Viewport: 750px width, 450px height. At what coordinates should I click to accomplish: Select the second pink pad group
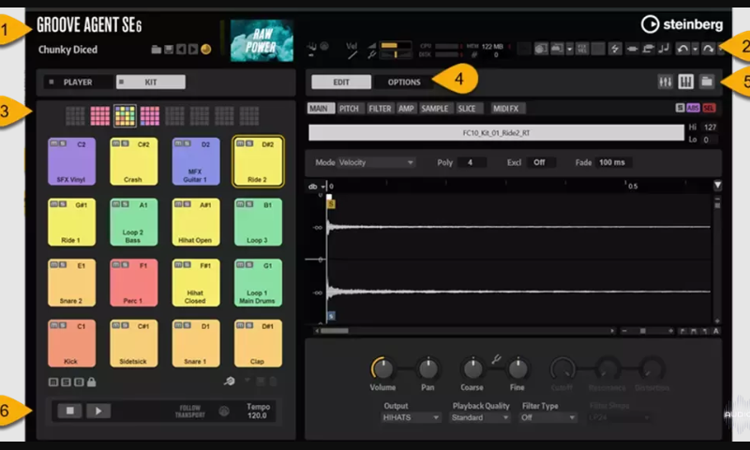[x=100, y=115]
